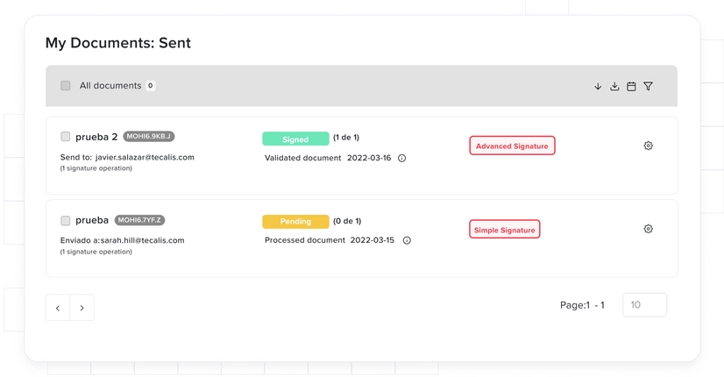Viewport: 724px width, 377px height.
Task: Click the page size field showing 10
Action: tap(644, 305)
